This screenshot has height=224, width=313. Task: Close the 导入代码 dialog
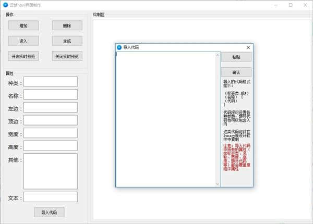click(248, 47)
